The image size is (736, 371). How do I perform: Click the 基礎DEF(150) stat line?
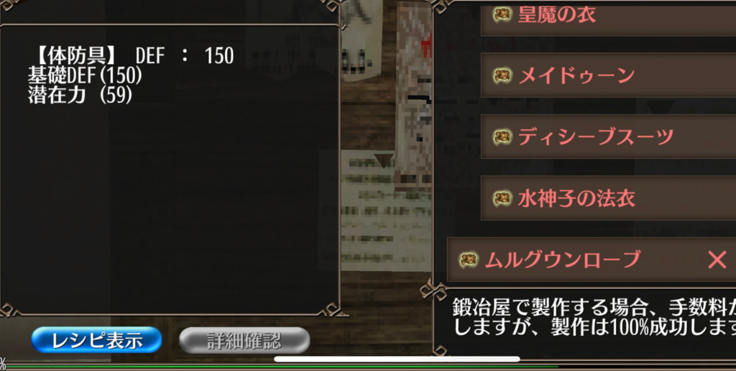point(85,75)
